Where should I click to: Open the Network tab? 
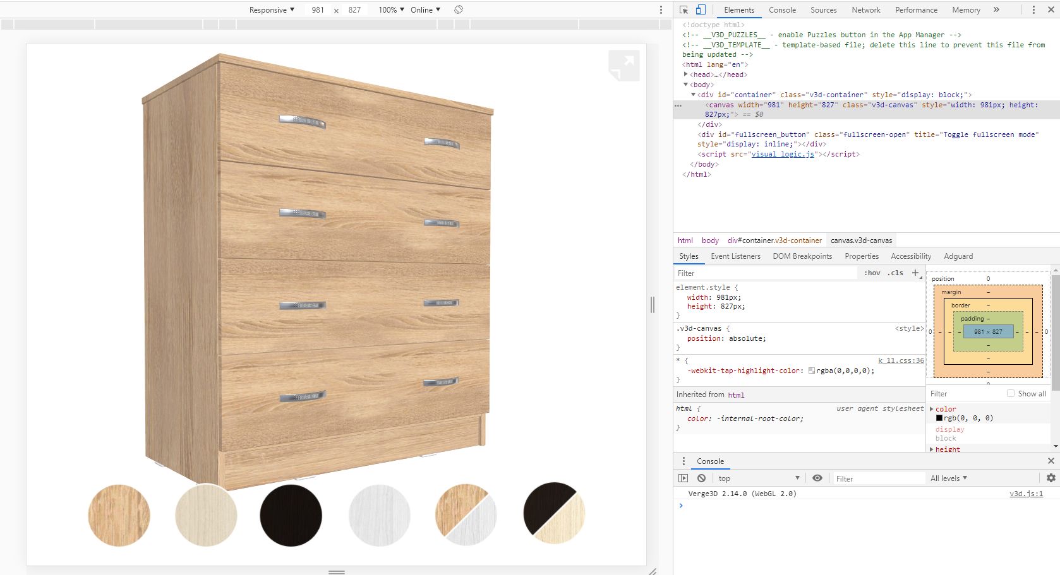click(x=865, y=9)
